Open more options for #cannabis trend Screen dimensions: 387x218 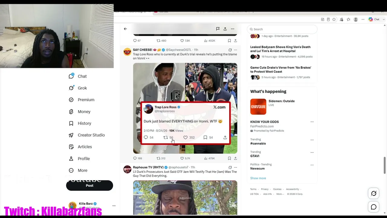click(312, 140)
